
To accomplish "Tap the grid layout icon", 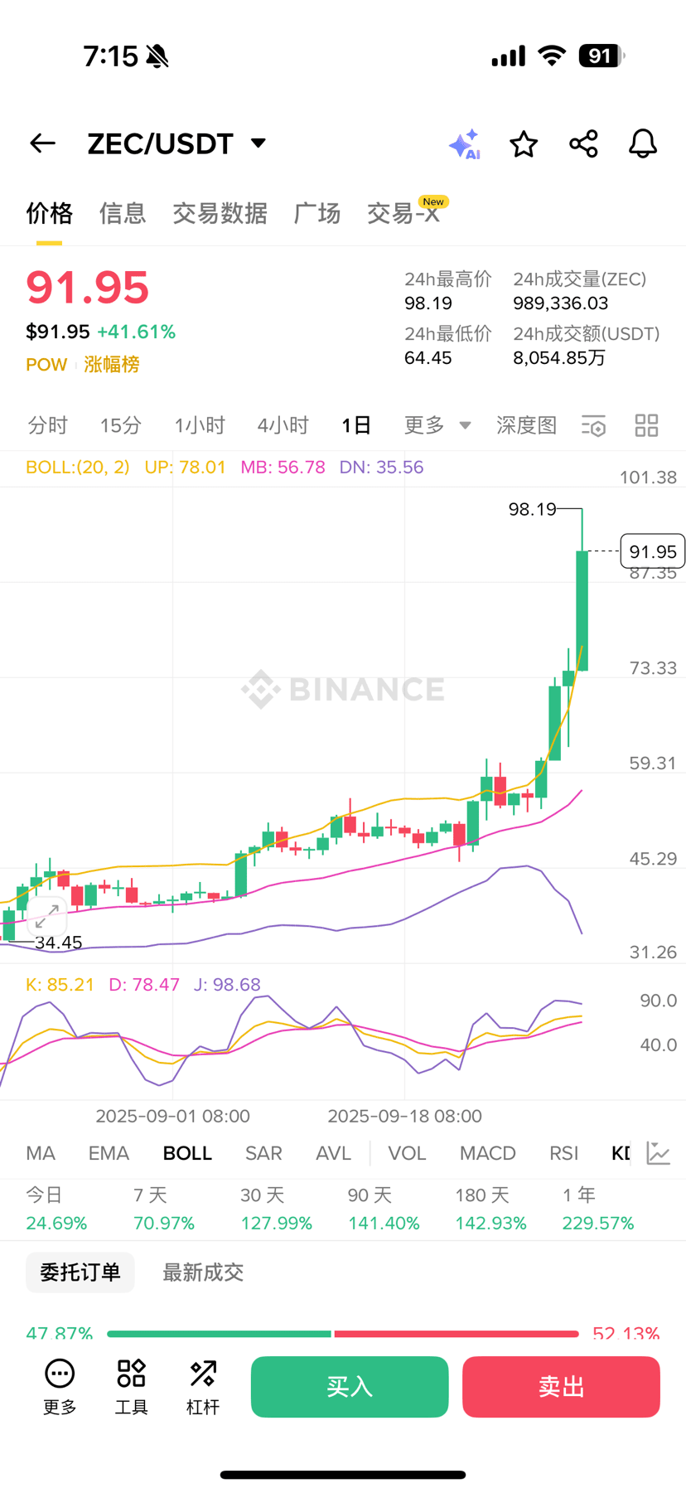I will point(646,426).
